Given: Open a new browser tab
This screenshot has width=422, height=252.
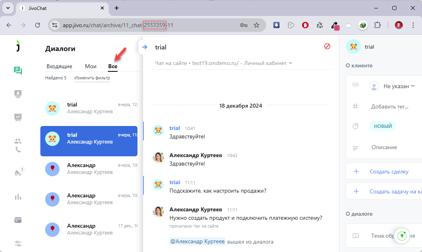Looking at the screenshot, I should coord(117,8).
